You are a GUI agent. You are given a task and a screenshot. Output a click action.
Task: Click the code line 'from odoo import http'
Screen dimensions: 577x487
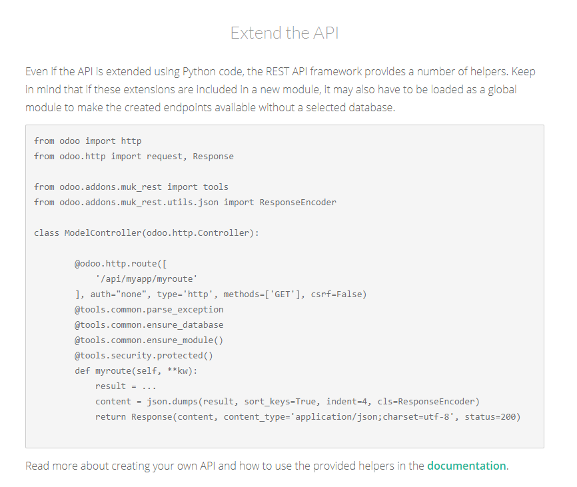coord(87,141)
